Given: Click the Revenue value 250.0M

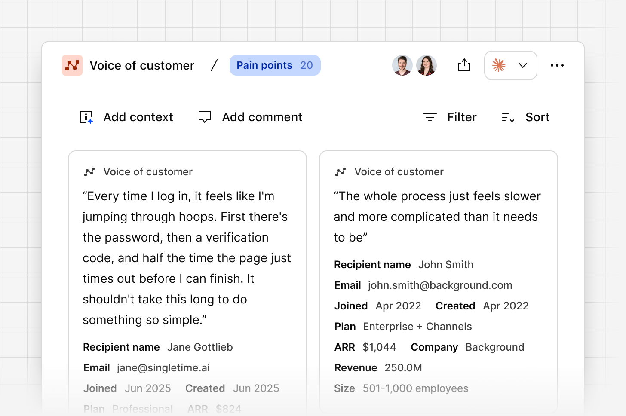Looking at the screenshot, I should click(403, 368).
